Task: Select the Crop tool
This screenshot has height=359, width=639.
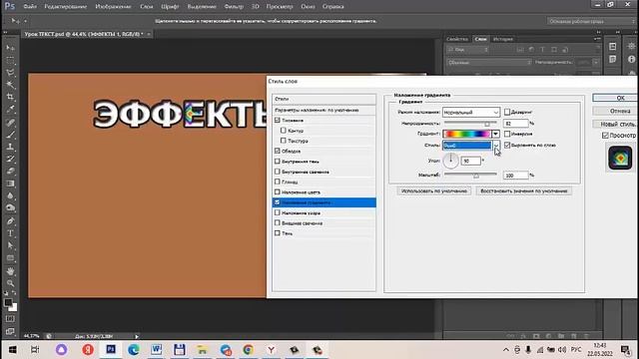Action: coord(10,97)
